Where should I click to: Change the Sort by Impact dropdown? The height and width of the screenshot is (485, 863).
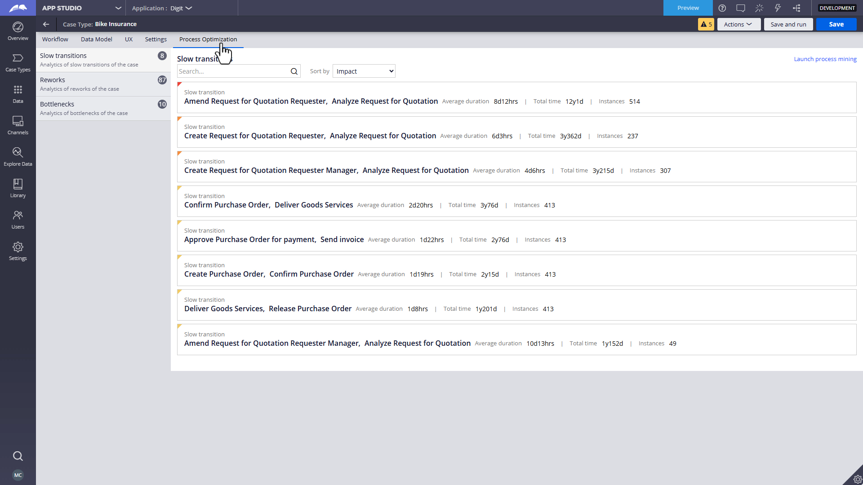point(364,71)
